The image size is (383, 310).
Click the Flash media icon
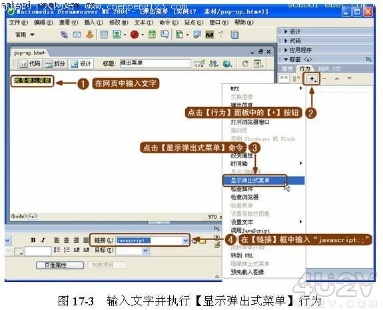pos(135,35)
